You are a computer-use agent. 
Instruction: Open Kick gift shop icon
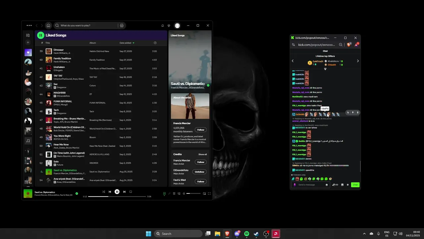(x=342, y=185)
